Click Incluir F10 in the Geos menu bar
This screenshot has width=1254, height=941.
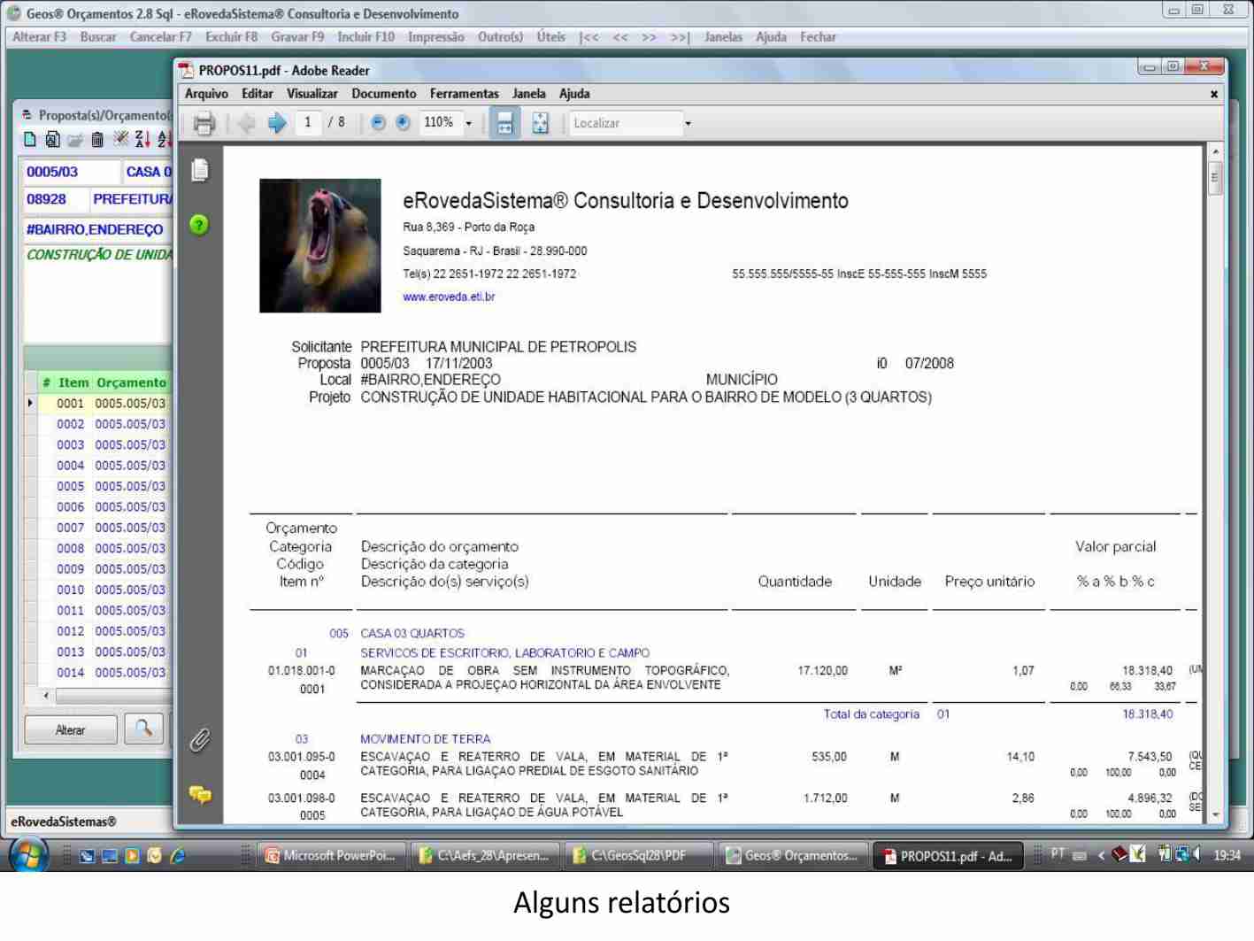click(x=366, y=37)
